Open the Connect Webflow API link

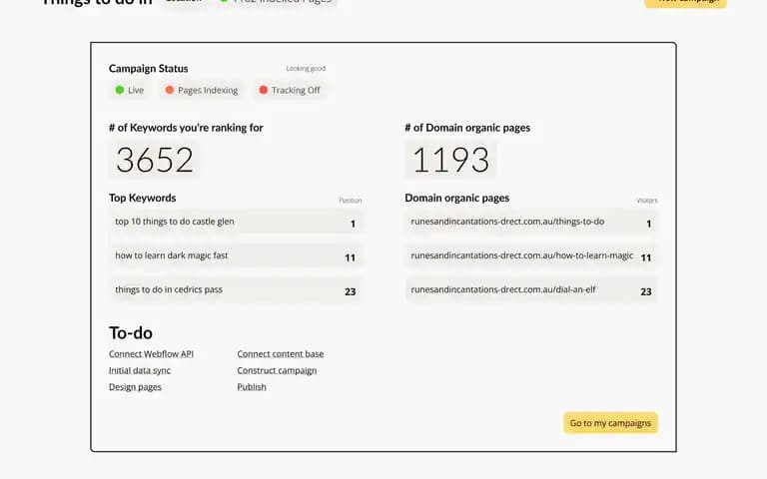click(151, 354)
